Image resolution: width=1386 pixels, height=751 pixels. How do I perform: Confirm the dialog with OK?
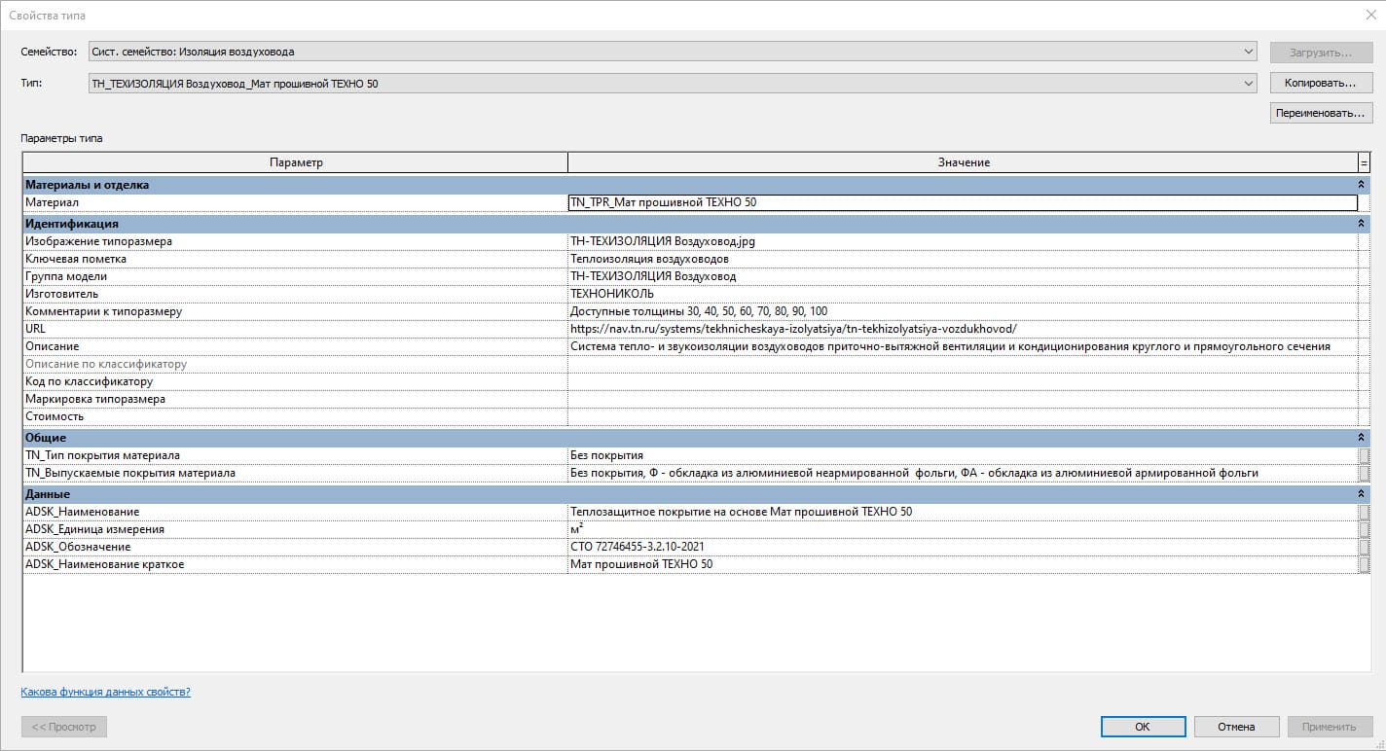point(1142,727)
